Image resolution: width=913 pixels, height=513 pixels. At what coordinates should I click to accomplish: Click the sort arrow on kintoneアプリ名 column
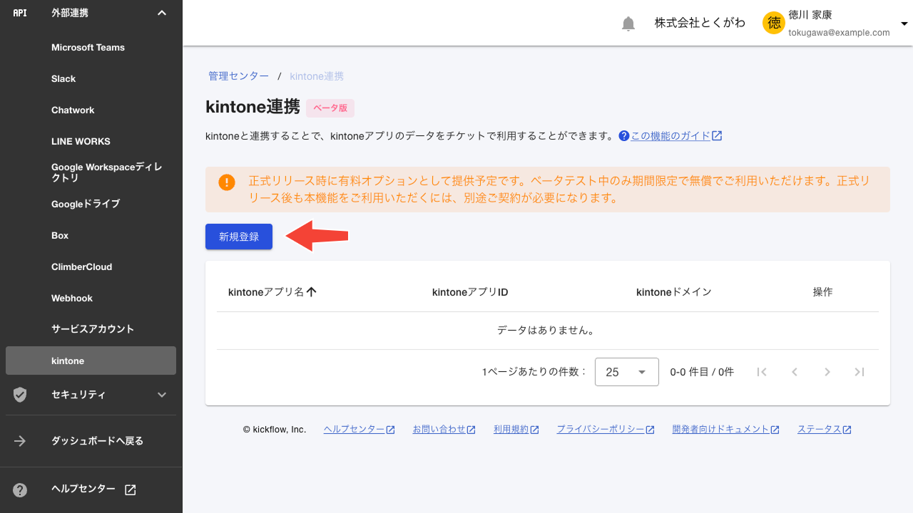point(311,292)
